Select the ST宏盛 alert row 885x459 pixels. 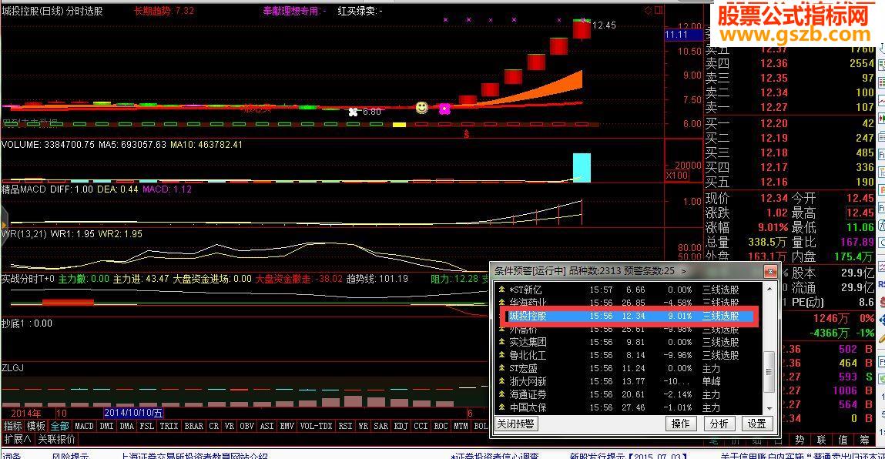[x=629, y=368]
